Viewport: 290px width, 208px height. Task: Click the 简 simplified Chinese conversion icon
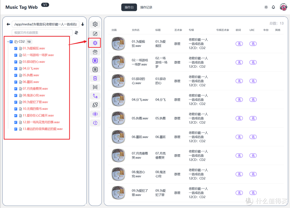point(95,70)
